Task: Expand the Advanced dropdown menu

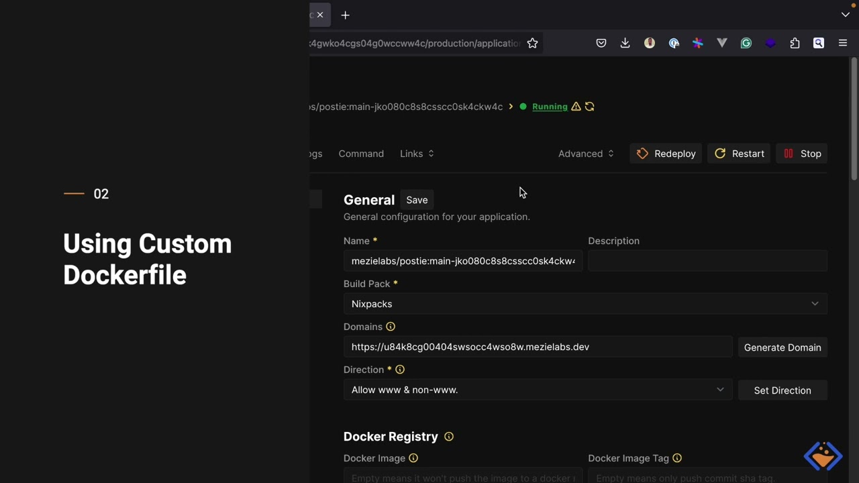Action: click(586, 154)
